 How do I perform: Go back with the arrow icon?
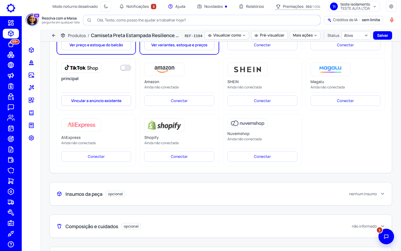tap(54, 35)
